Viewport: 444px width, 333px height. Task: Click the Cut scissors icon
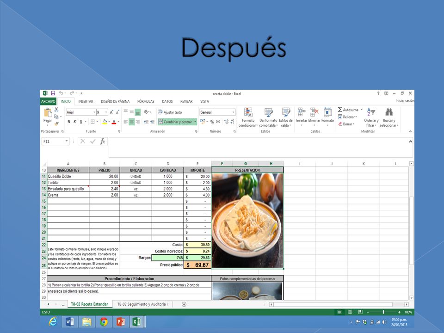[56, 109]
